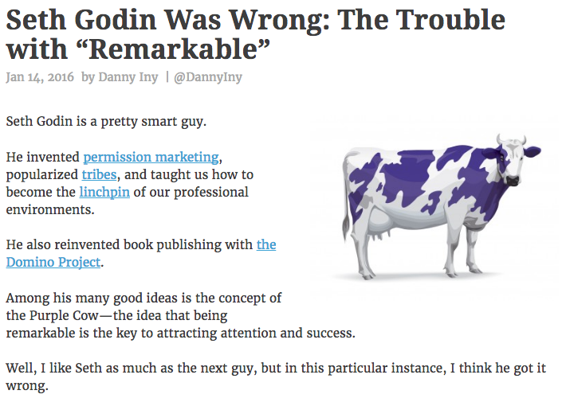Click the paragraph mentioning the Purple Cow
The width and height of the screenshot is (566, 406).
click(180, 315)
